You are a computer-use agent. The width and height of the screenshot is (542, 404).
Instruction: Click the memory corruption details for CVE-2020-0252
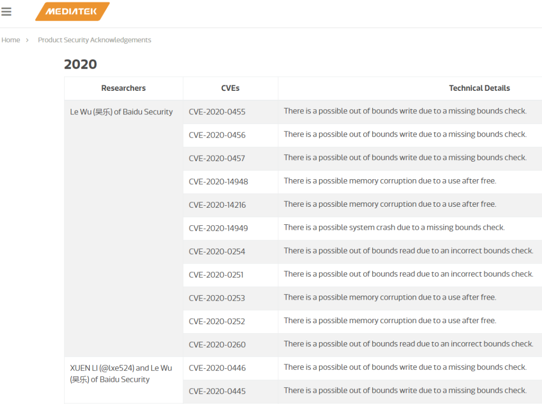click(390, 321)
